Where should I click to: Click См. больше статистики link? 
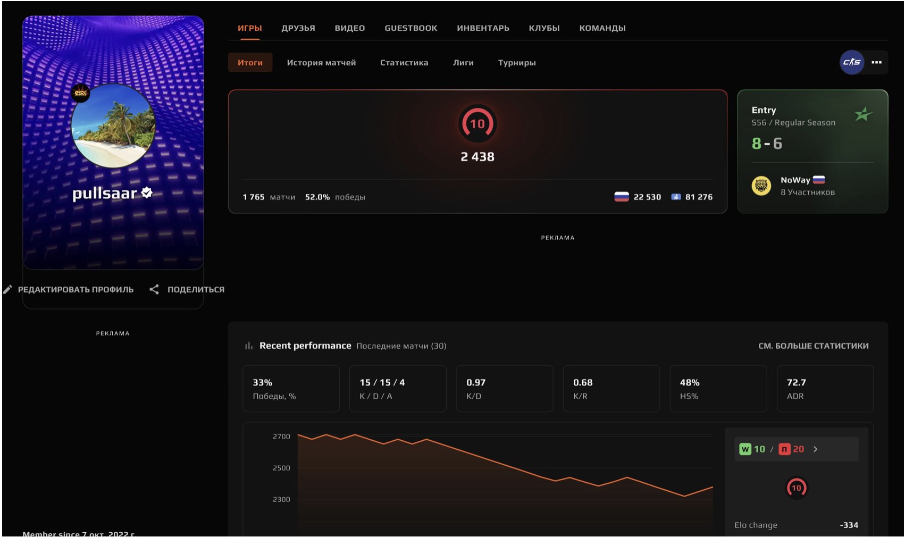pyautogui.click(x=813, y=346)
